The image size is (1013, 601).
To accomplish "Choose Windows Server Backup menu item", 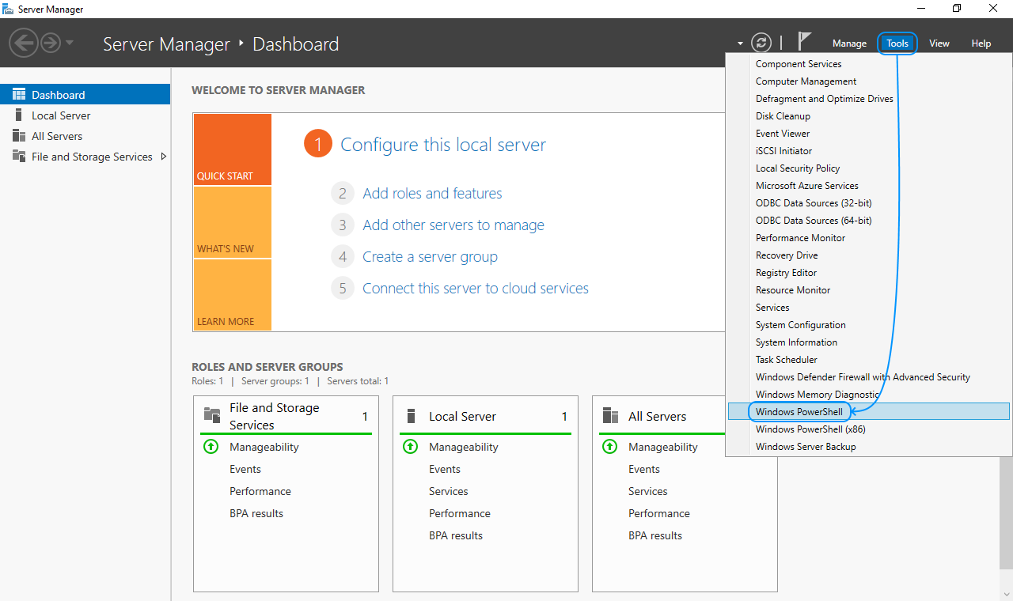I will (x=869, y=447).
